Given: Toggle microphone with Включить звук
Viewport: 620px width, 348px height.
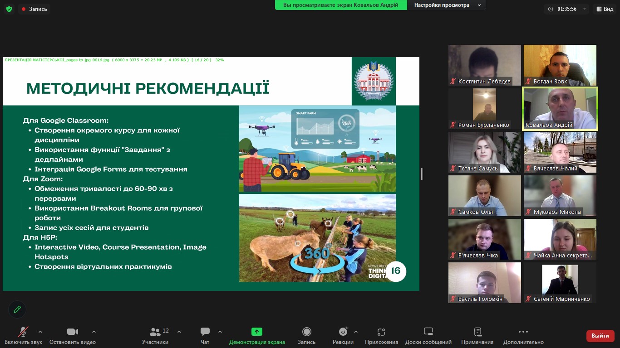Looking at the screenshot, I should [x=23, y=332].
